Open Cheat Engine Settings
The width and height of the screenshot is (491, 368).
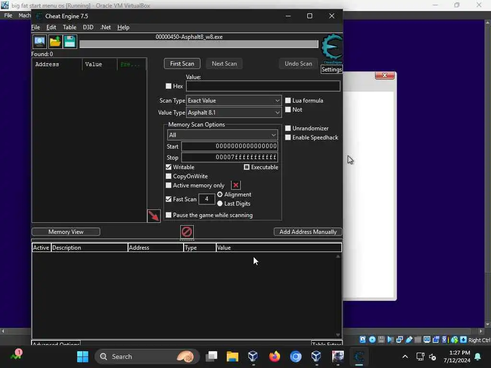pos(331,69)
